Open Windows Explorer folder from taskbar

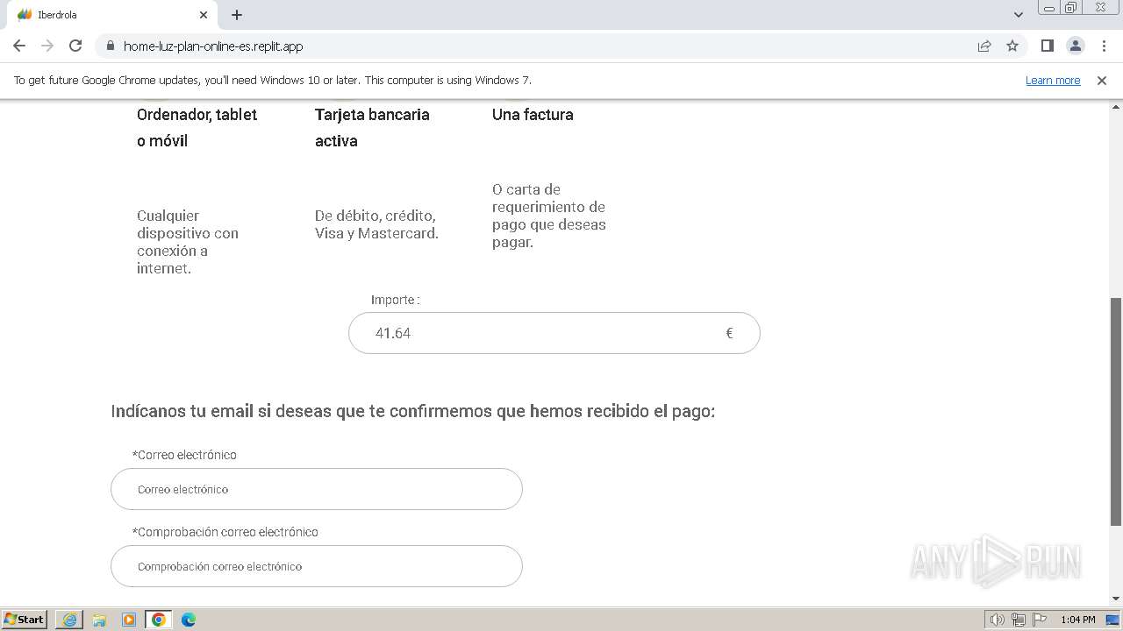point(99,620)
